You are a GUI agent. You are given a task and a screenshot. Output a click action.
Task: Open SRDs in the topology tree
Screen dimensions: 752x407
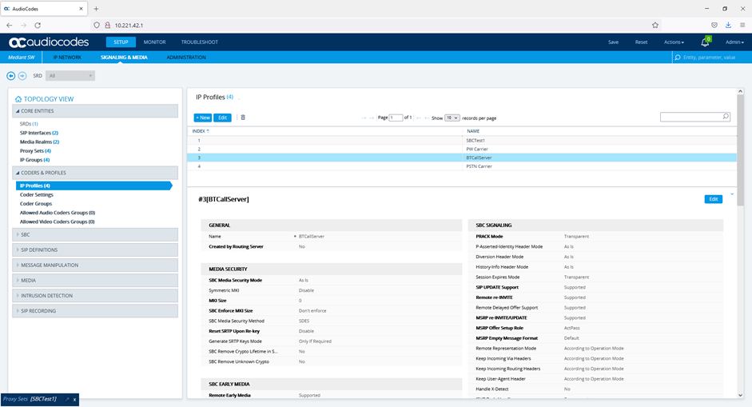(x=29, y=124)
